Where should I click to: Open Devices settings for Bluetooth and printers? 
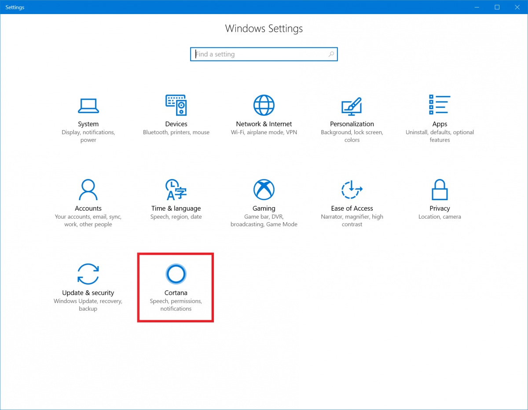tap(176, 114)
